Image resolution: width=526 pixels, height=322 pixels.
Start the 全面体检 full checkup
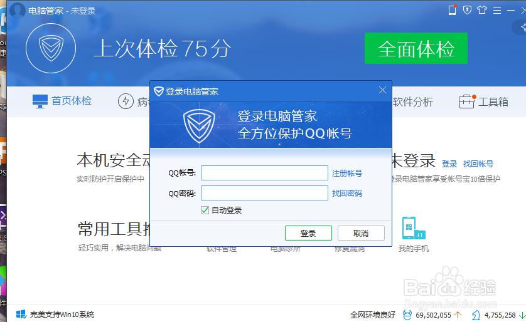[x=416, y=48]
